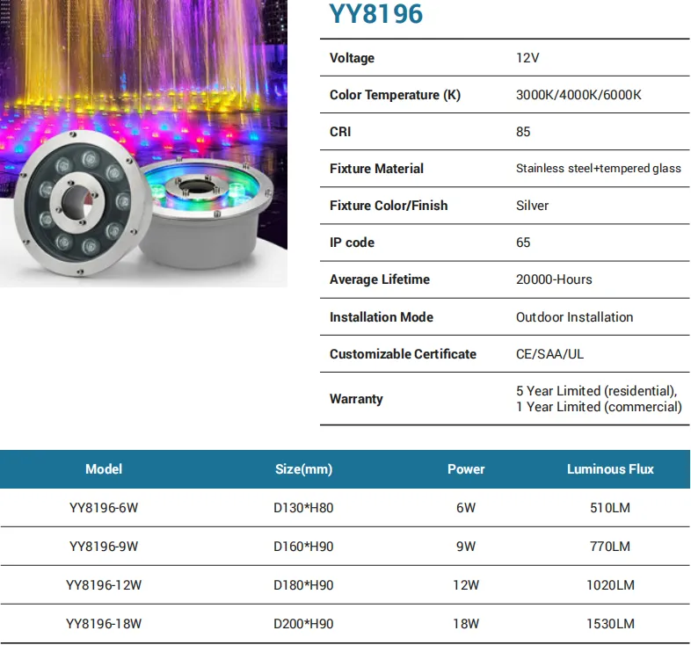Click the 3000K/4000K/6000K value
Screen dimensions: 691x645
pyautogui.click(x=578, y=95)
